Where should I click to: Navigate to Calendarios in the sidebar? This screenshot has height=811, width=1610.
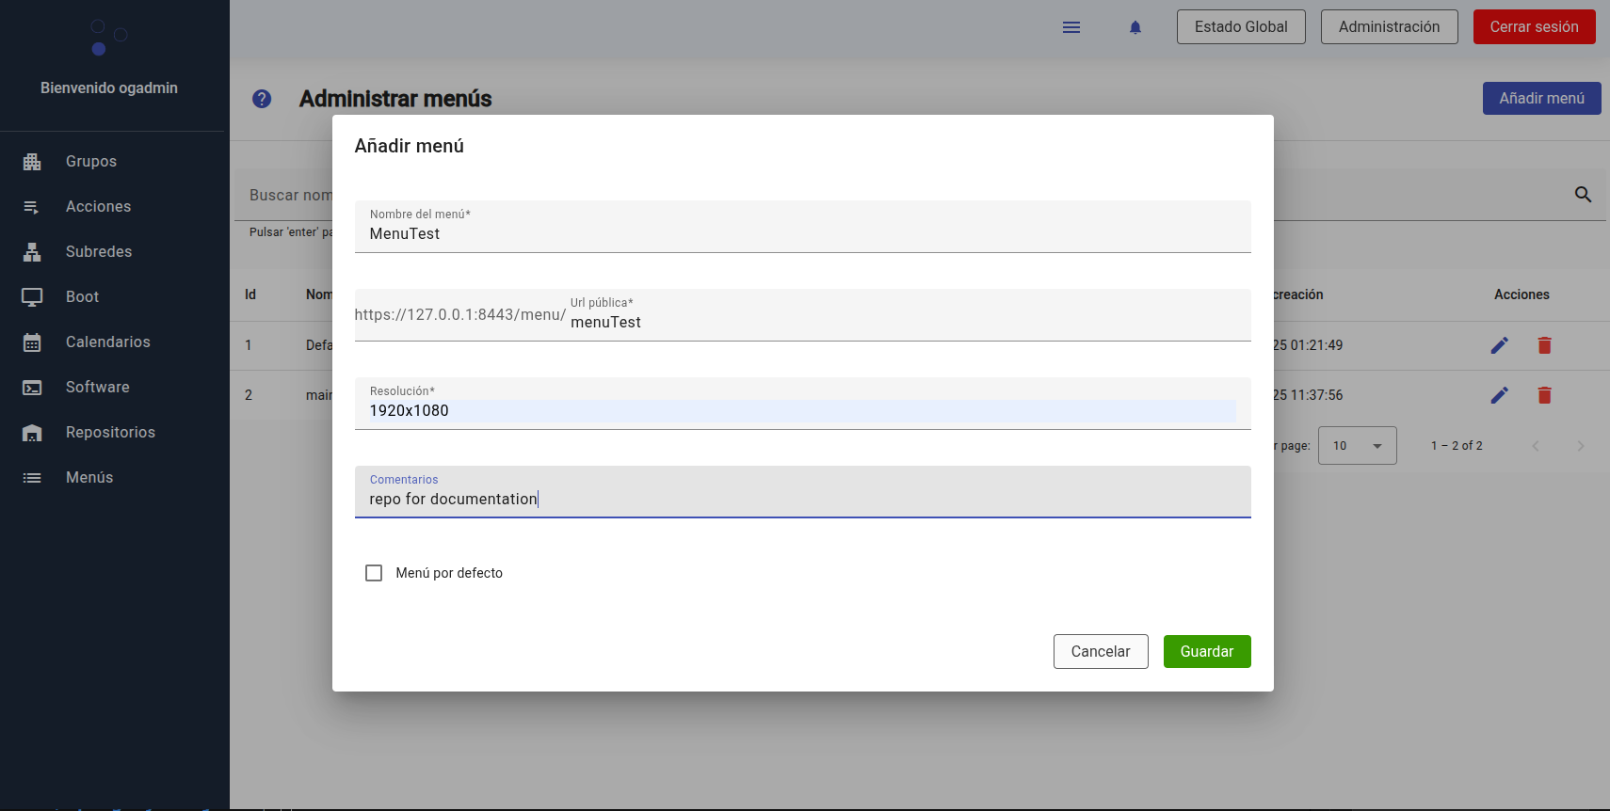tap(107, 342)
